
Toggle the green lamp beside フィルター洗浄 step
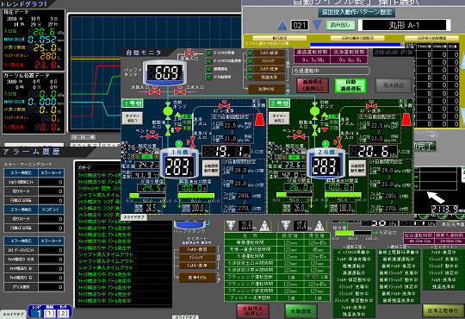(x=250, y=69)
